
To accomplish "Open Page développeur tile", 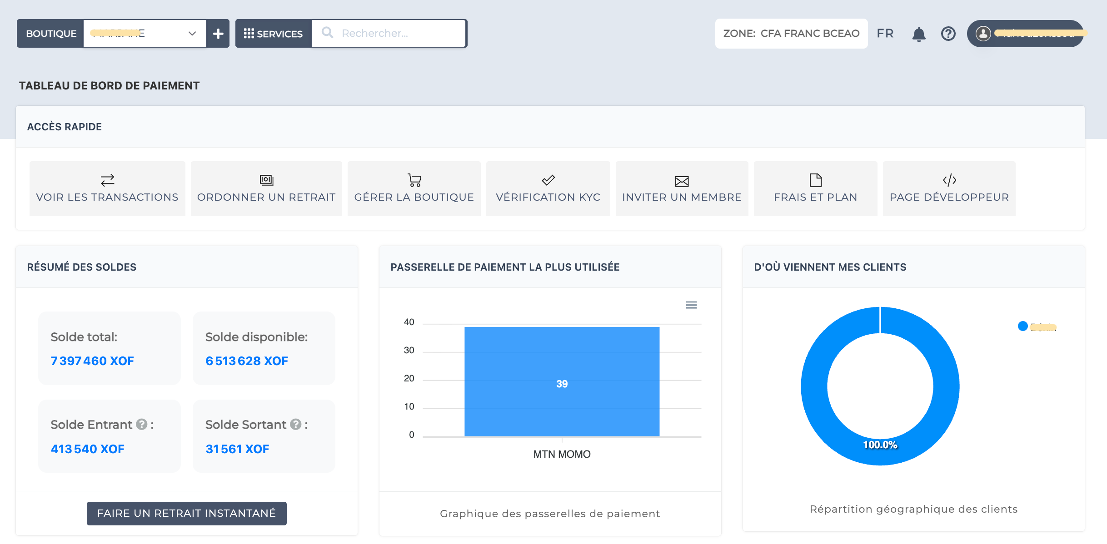I will pyautogui.click(x=949, y=188).
